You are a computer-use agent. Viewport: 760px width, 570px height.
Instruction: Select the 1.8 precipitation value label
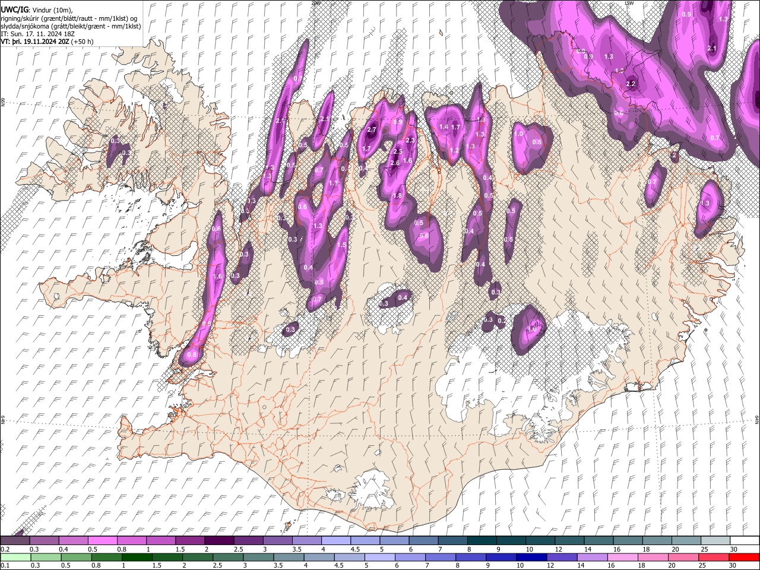coord(397,195)
